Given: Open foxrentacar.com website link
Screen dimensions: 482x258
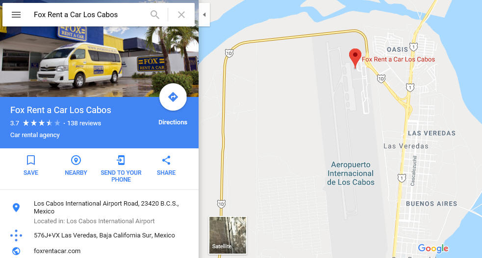Looking at the screenshot, I should (x=57, y=251).
